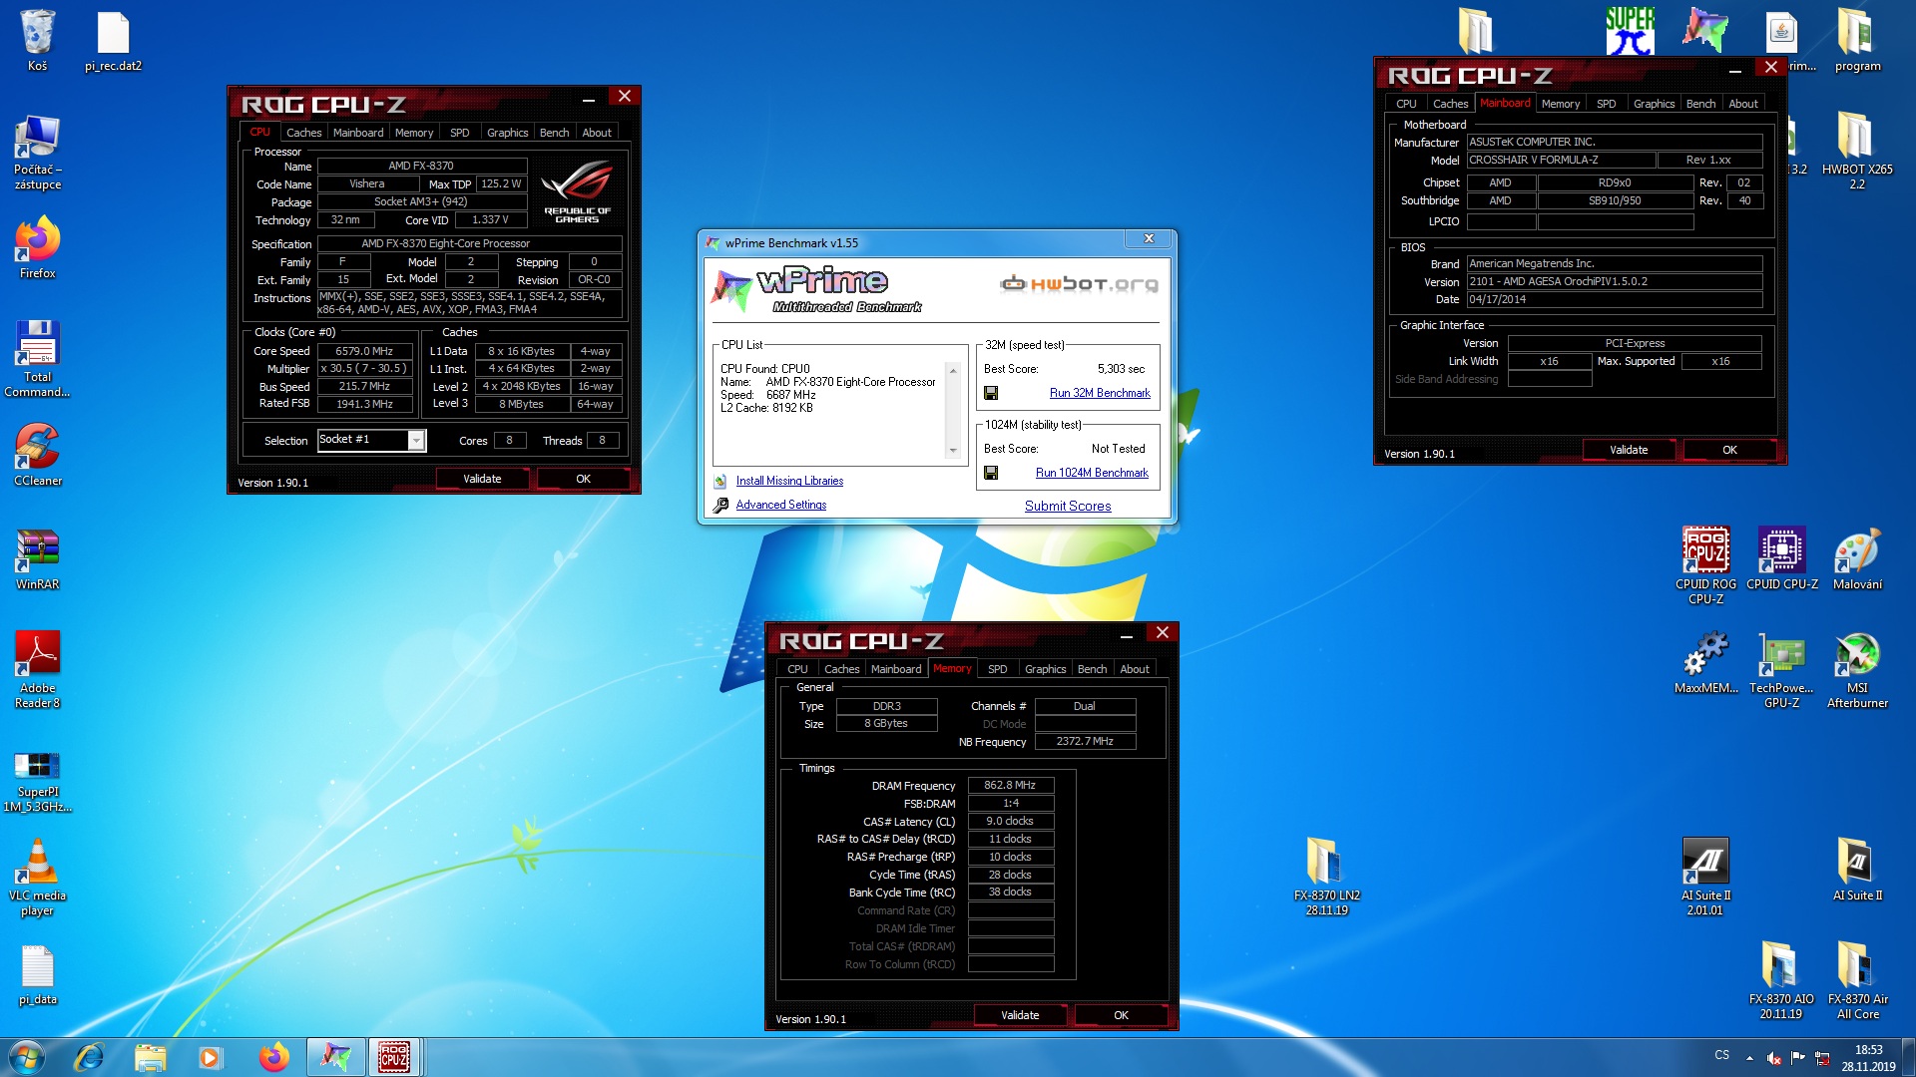Open FX-8370 Air All Core folder
Screen dimensions: 1916x1077
point(1857,981)
